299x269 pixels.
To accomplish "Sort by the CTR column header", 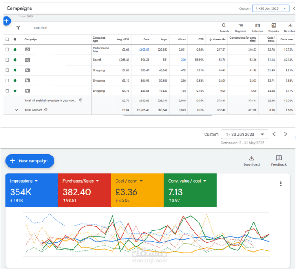I will pos(201,39).
